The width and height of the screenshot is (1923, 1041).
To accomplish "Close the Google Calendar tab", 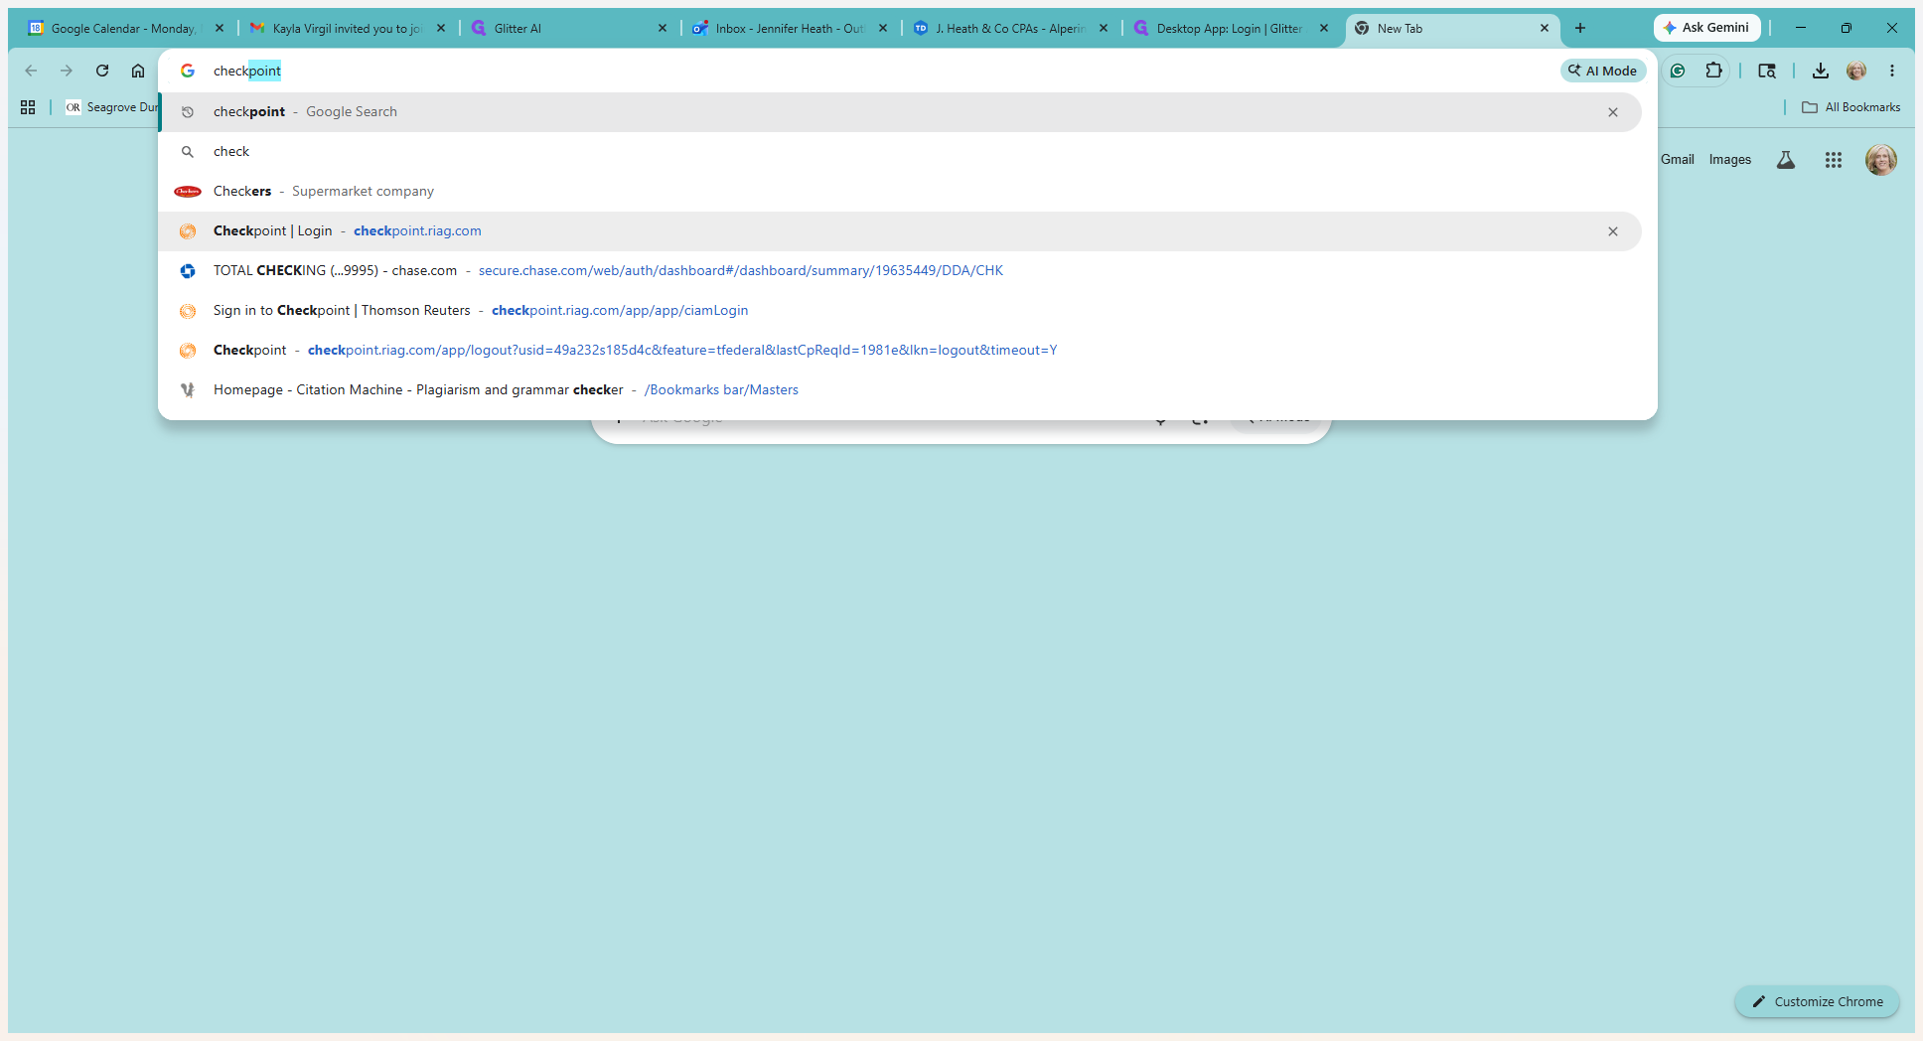I will 220,28.
